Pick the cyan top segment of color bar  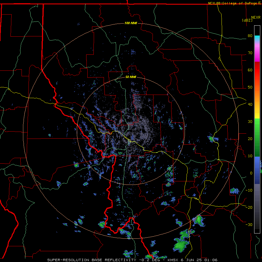(x=257, y=38)
